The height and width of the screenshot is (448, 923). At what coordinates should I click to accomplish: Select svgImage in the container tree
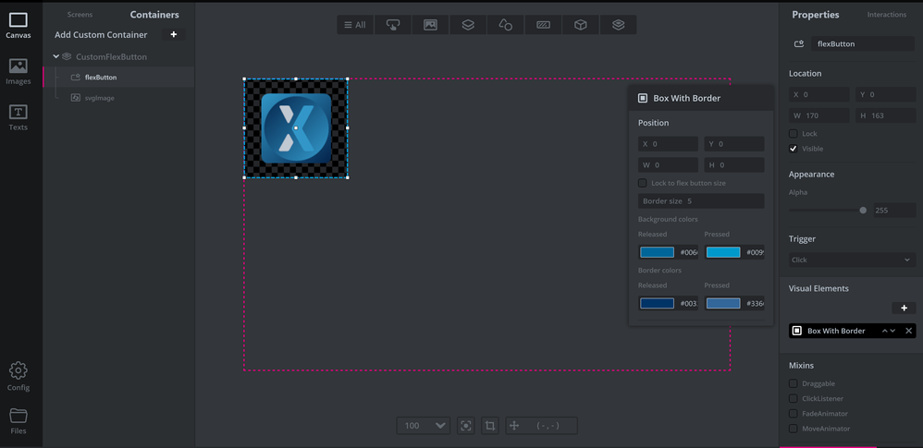(x=119, y=98)
